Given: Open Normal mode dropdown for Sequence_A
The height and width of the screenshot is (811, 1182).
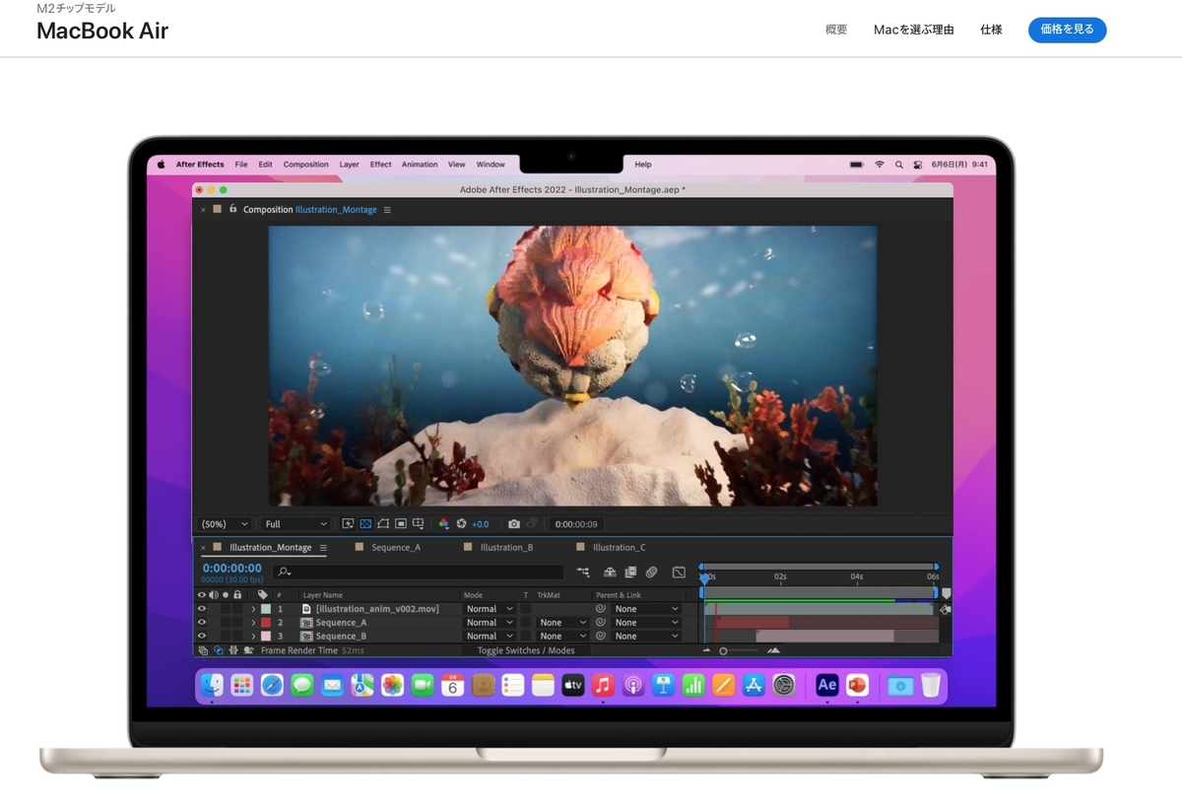Looking at the screenshot, I should [x=490, y=623].
